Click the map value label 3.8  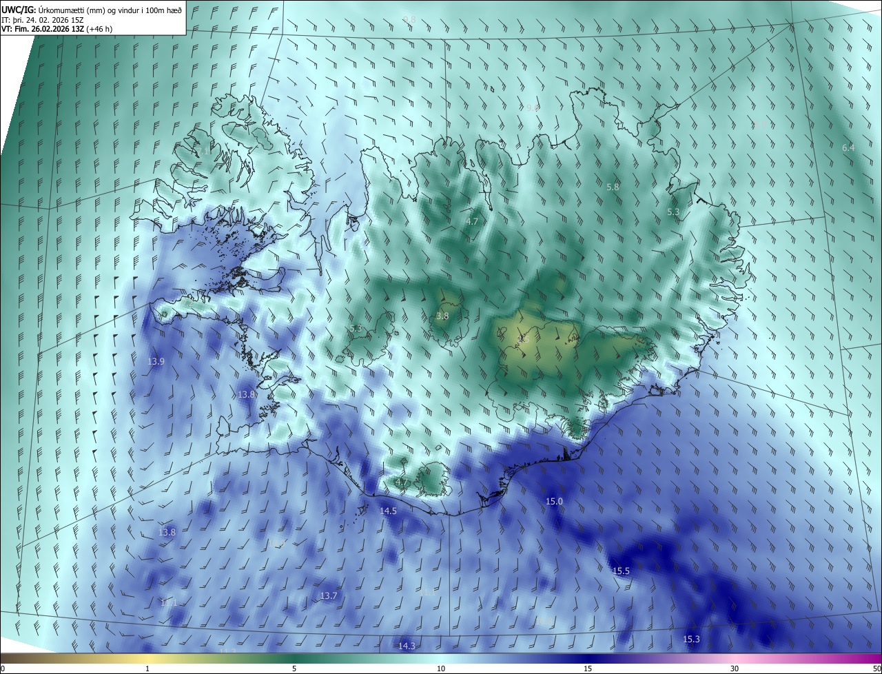(442, 316)
